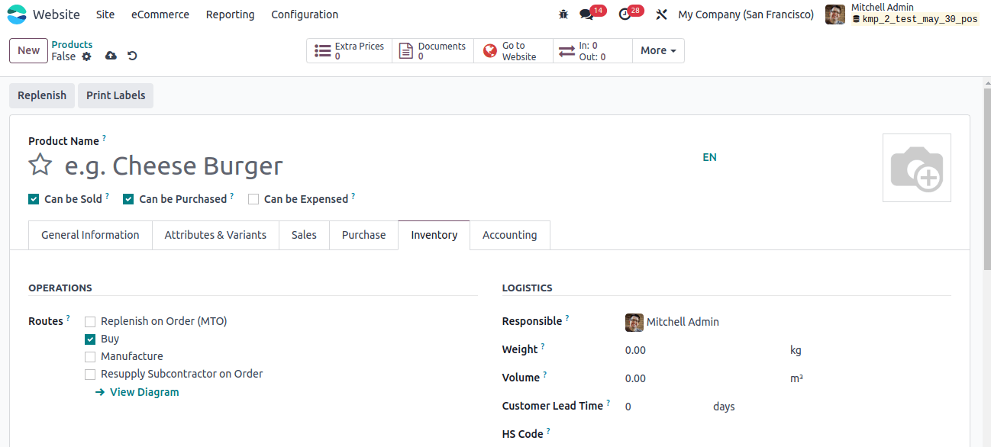Click the Volume value field
Viewport: 991px width, 447px height.
704,378
